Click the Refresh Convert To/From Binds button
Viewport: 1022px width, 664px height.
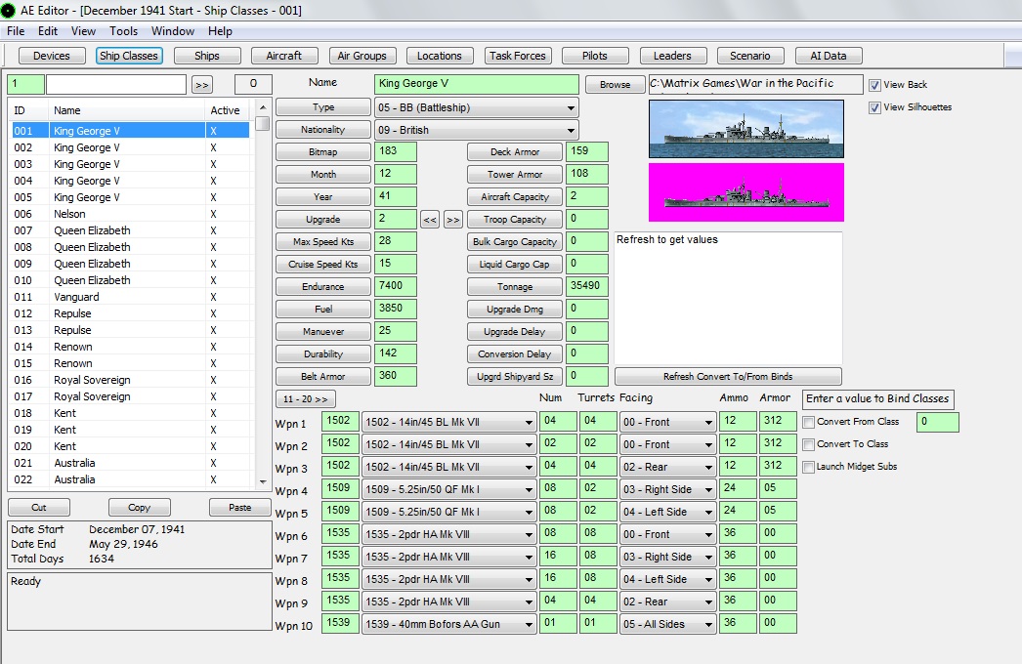tap(728, 377)
